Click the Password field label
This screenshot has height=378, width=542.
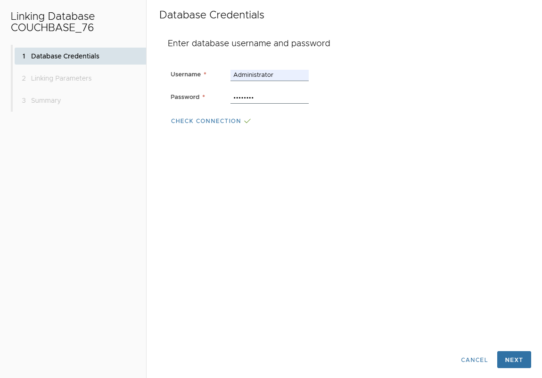pyautogui.click(x=185, y=97)
